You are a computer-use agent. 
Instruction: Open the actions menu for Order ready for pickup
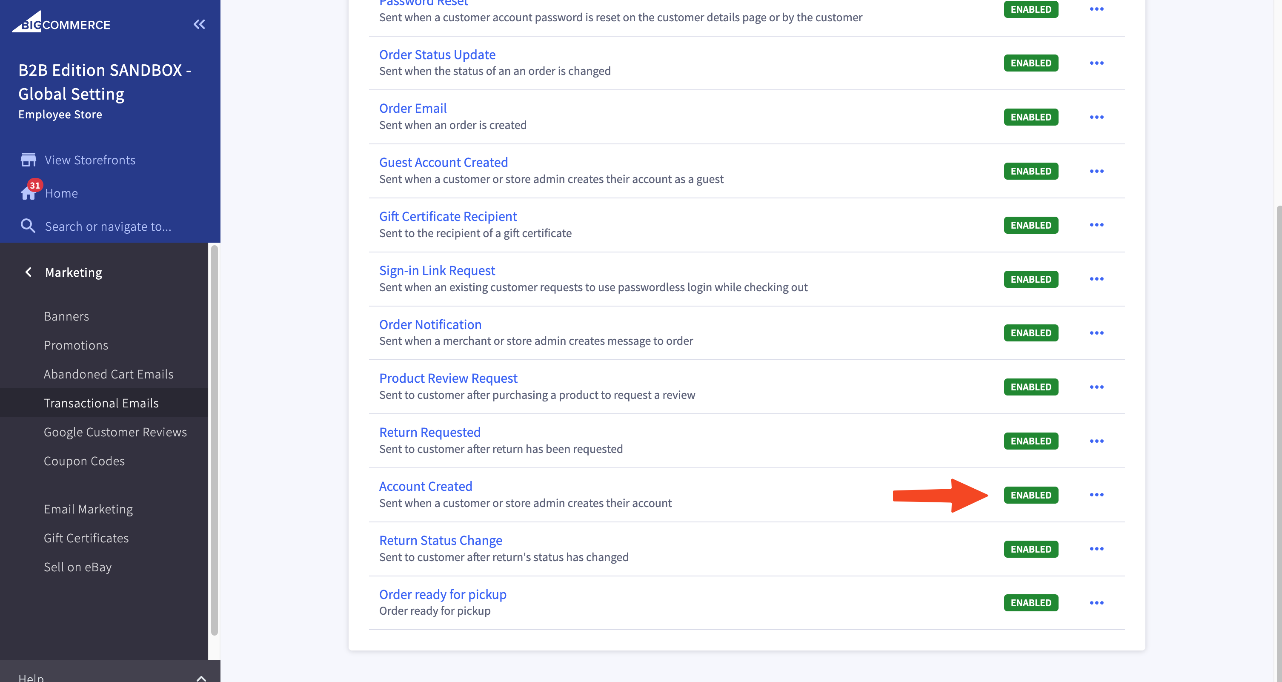coord(1096,603)
